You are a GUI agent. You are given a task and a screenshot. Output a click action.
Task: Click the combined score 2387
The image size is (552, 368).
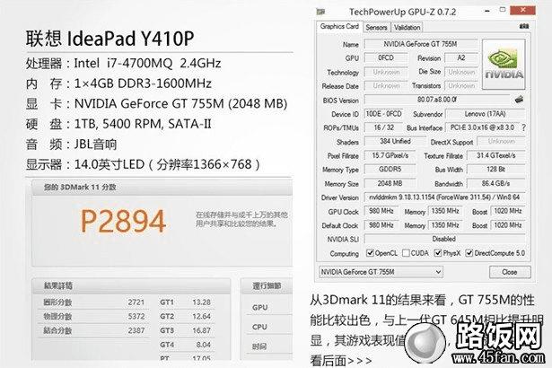click(x=136, y=330)
